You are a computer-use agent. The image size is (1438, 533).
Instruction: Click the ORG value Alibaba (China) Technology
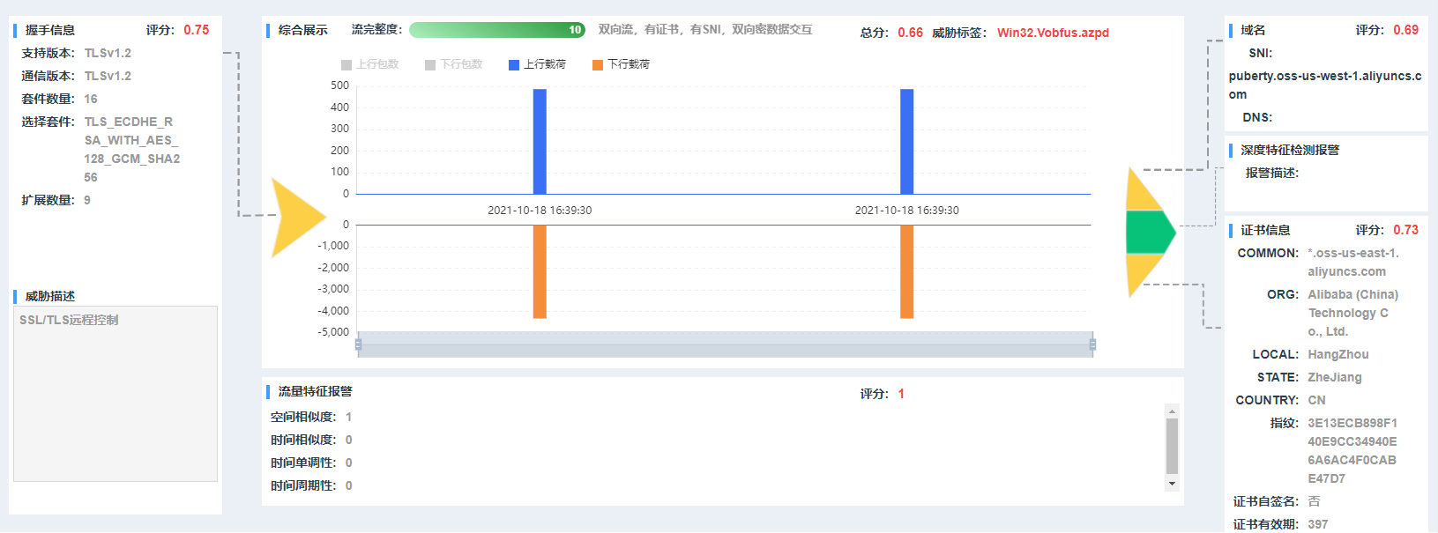pyautogui.click(x=1353, y=313)
